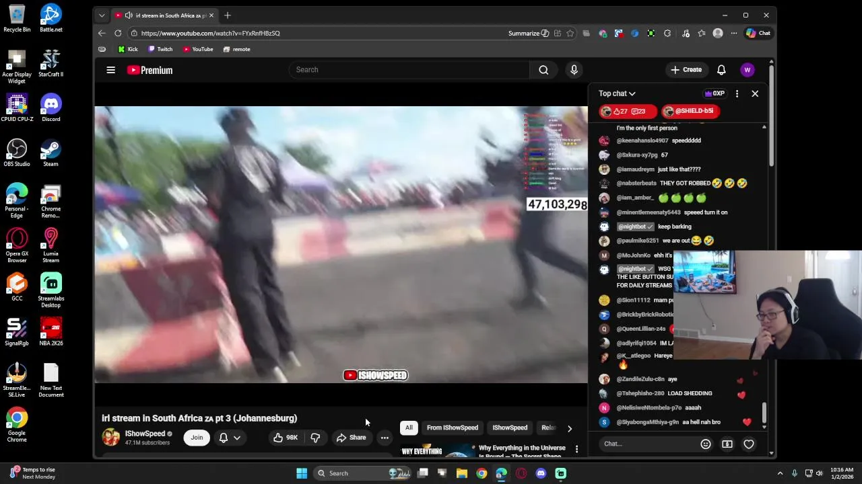Open the Kick bookmark
The image size is (862, 484).
point(128,49)
